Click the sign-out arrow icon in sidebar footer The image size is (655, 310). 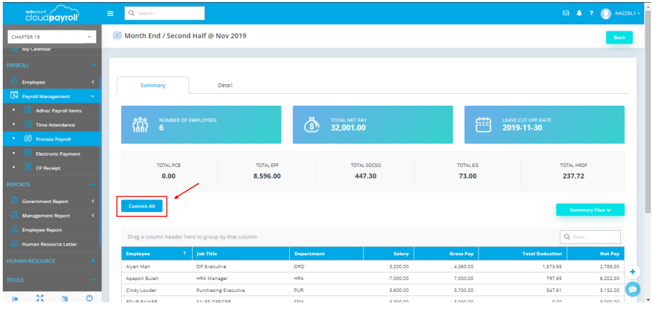pyautogui.click(x=14, y=298)
